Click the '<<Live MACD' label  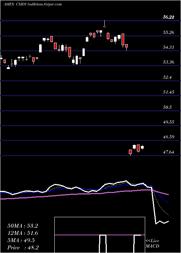coord(152,243)
